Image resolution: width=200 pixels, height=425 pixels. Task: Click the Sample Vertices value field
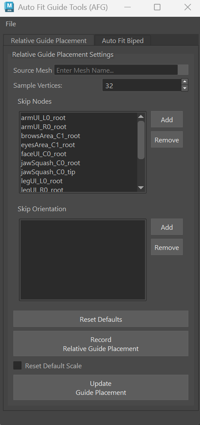[x=142, y=85]
